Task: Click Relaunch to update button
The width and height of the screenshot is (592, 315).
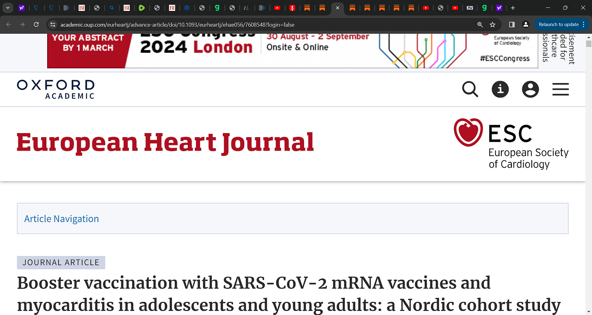Action: [559, 24]
